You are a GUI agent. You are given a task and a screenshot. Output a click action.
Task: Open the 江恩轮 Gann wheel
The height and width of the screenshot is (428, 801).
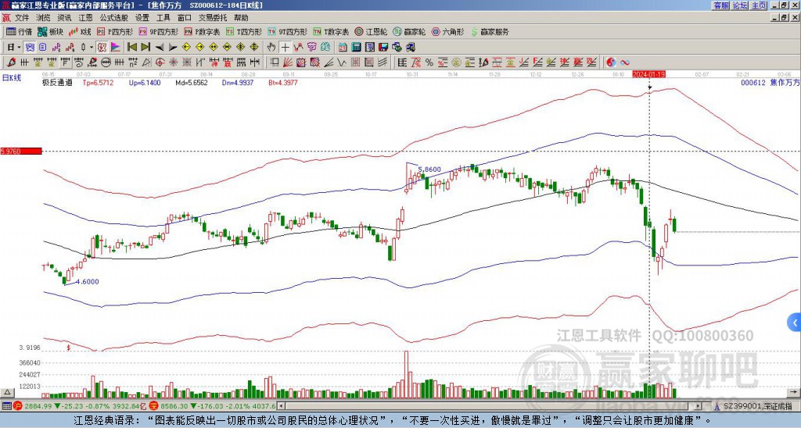(371, 31)
